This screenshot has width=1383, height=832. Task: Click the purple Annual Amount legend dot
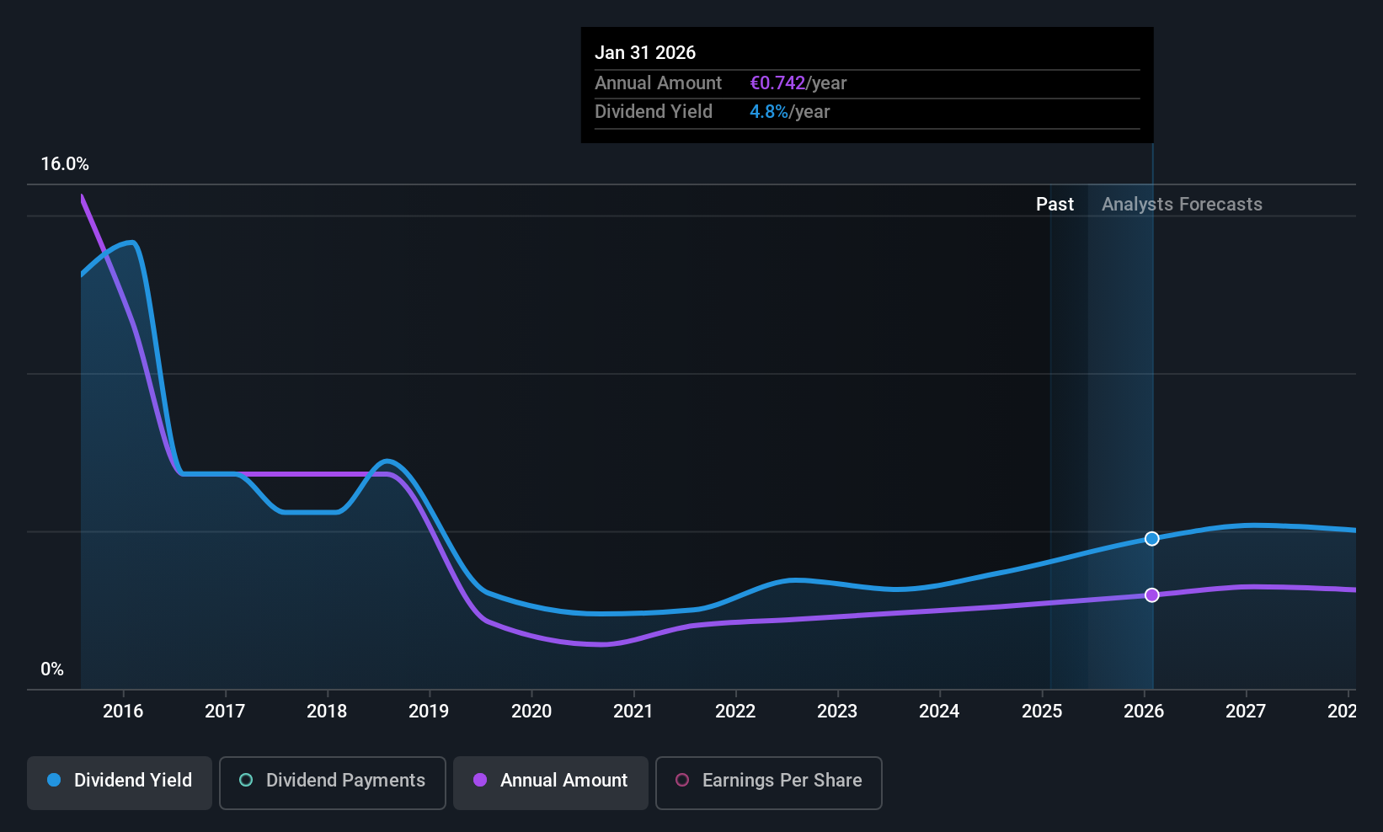pyautogui.click(x=480, y=780)
